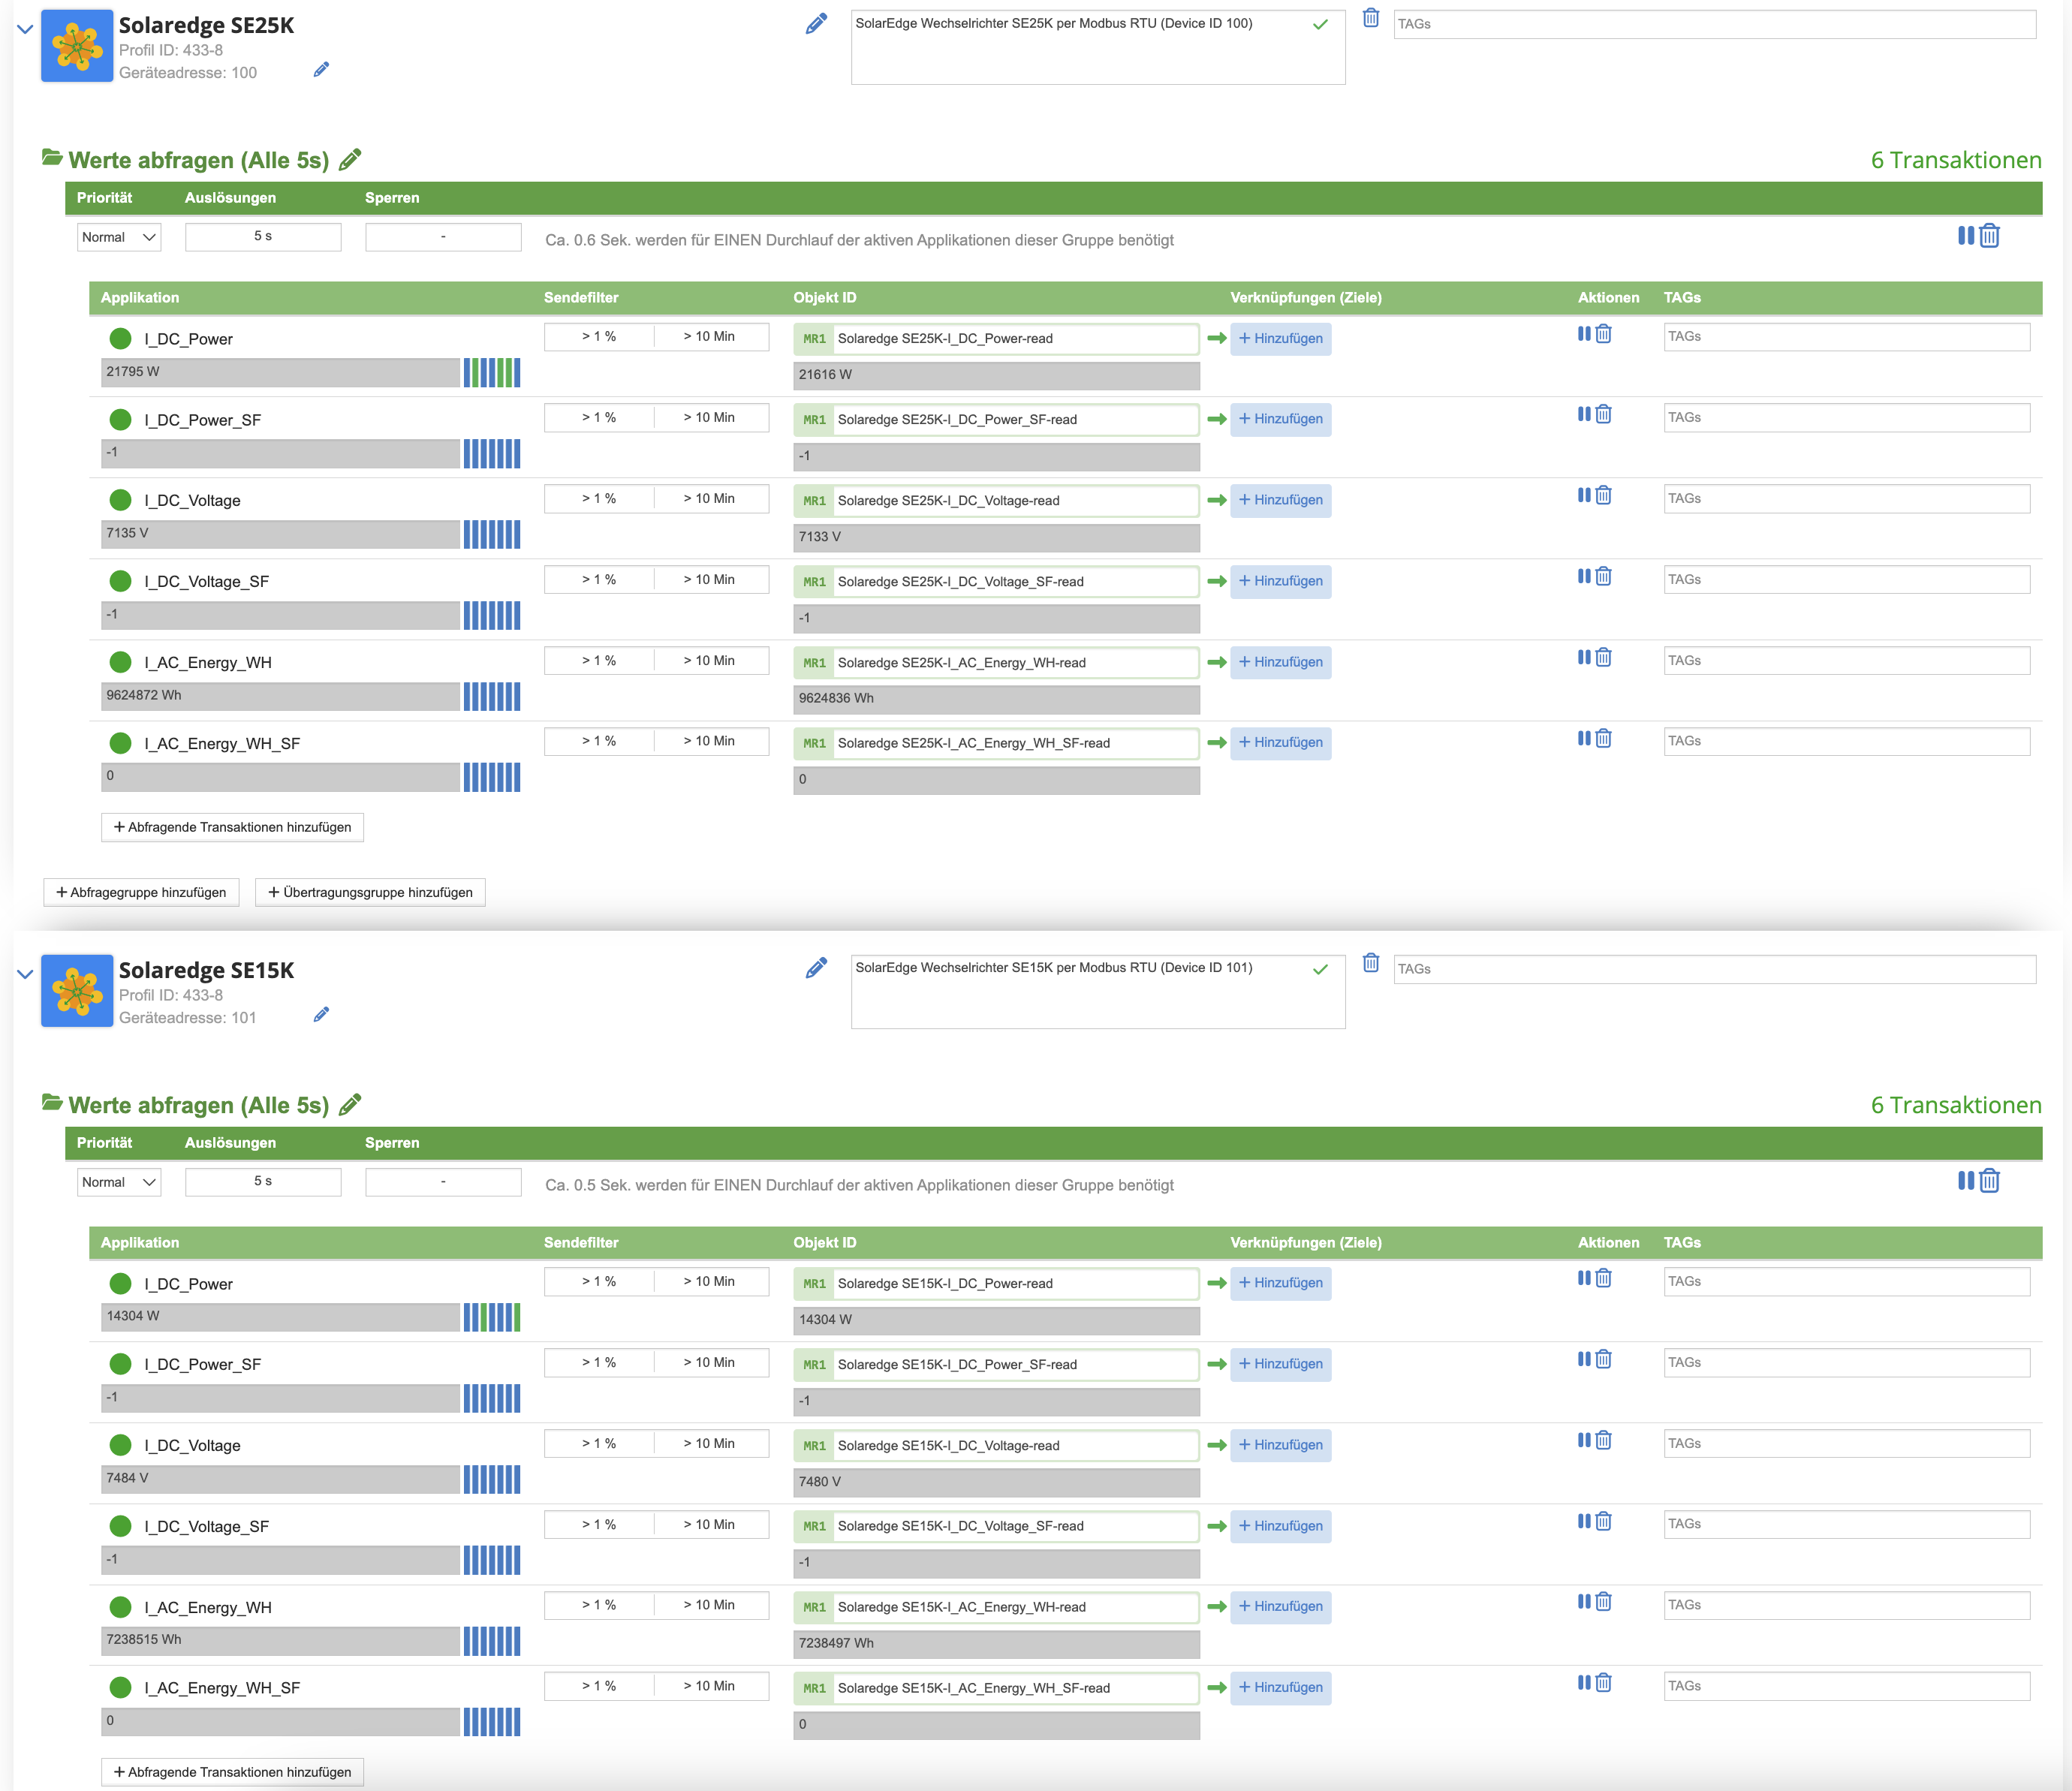Delete SE25K I_DC_Voltage_SF transaction
Image resolution: width=2072 pixels, height=1791 pixels.
tap(1604, 576)
